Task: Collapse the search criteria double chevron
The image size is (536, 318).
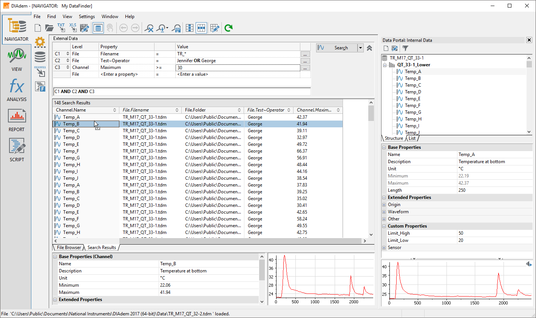Action: tap(369, 48)
